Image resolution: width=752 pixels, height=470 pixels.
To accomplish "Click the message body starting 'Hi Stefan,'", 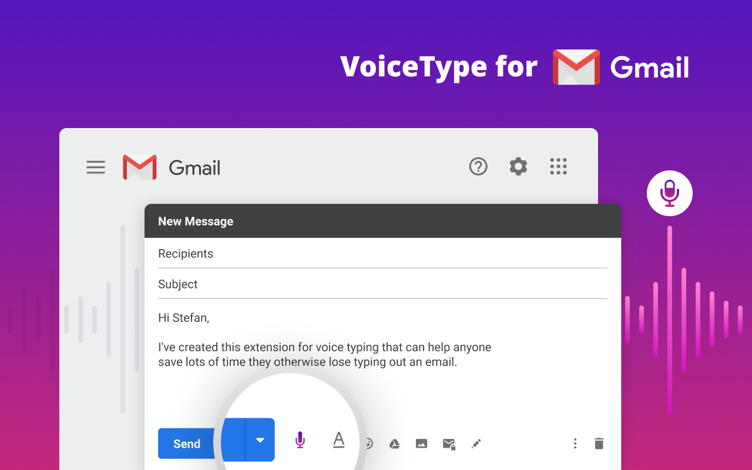I will 325,340.
